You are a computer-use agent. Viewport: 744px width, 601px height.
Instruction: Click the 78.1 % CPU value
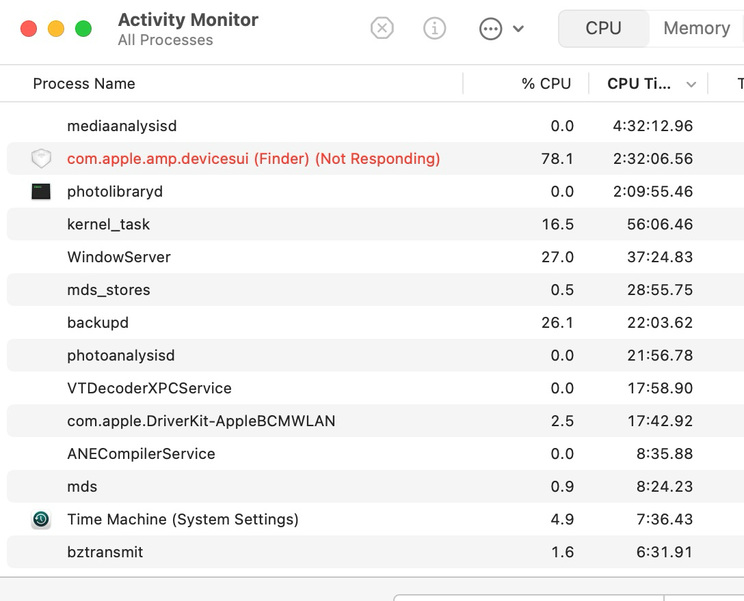557,158
